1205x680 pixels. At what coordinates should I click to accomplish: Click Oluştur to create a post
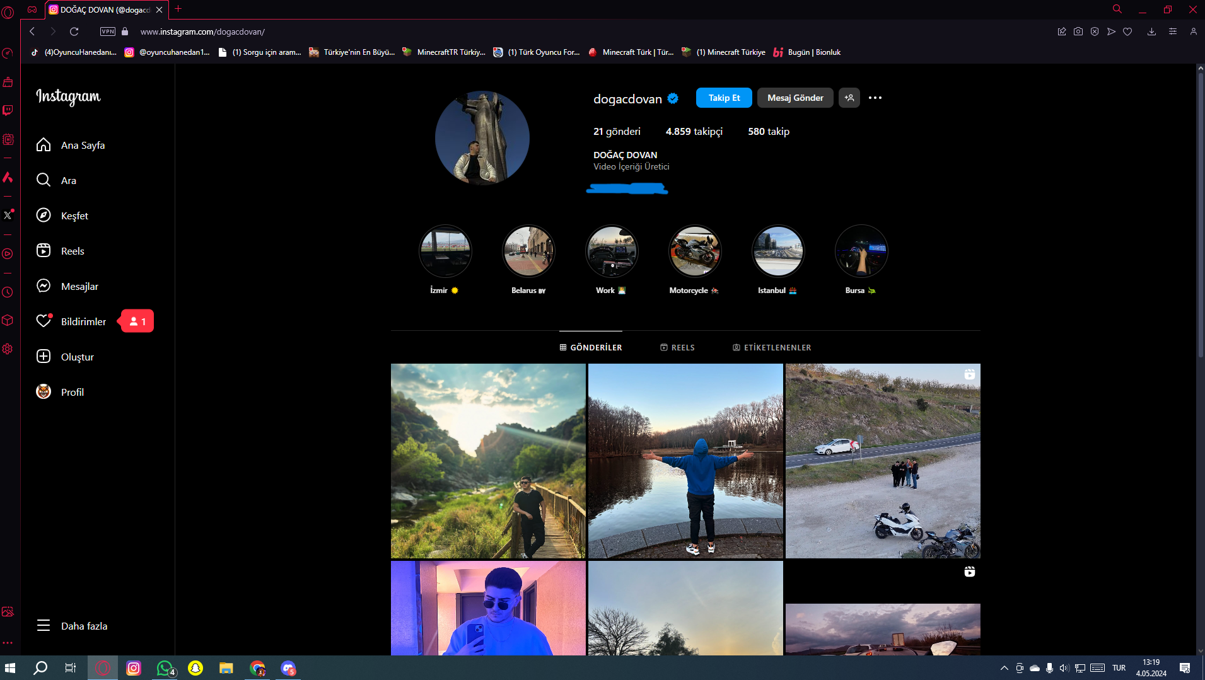pos(65,357)
